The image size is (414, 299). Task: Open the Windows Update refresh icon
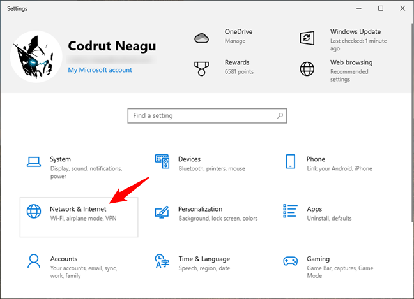tap(307, 38)
